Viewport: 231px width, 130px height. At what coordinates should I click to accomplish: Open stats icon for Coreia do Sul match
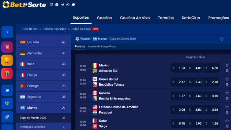227,84
